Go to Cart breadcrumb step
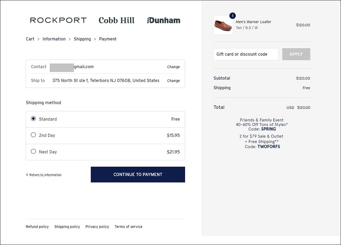The image size is (341, 245). [30, 39]
